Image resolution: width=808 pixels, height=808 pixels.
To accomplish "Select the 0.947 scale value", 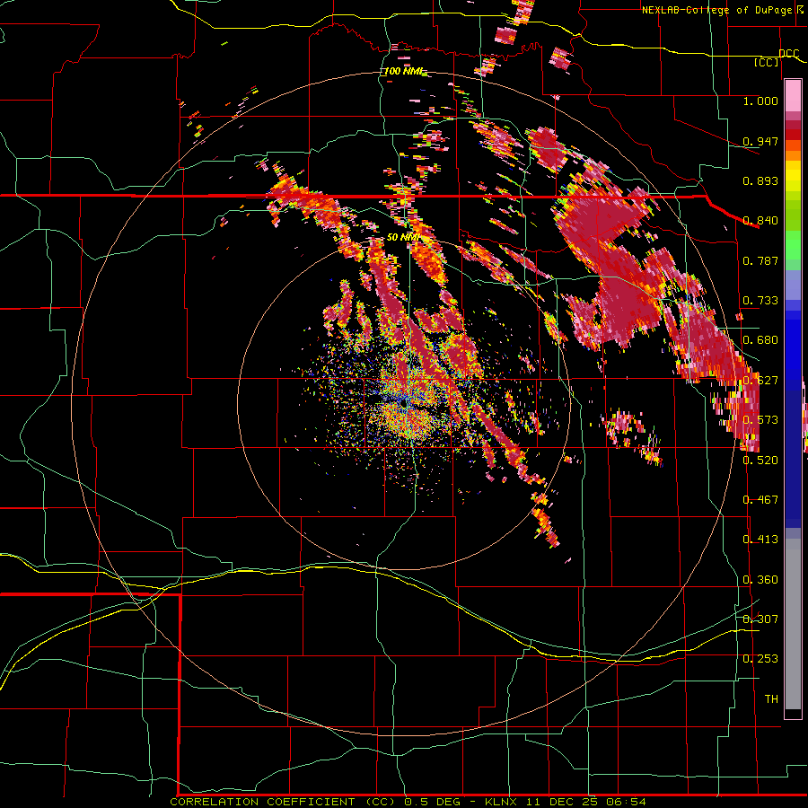I will 760,141.
